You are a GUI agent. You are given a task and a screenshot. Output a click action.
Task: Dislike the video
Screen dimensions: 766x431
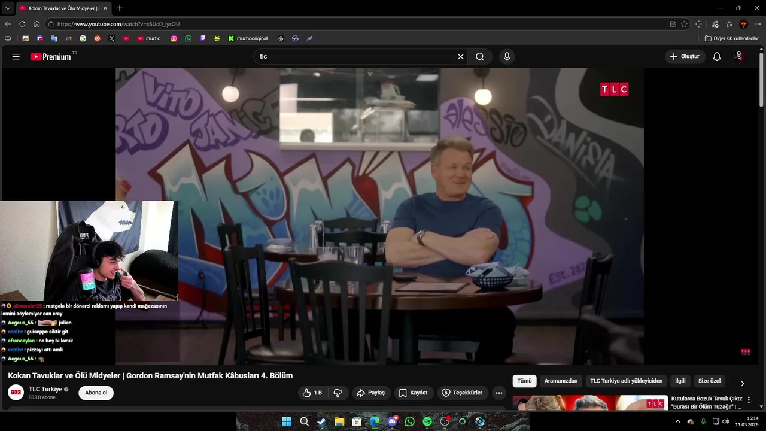pyautogui.click(x=338, y=393)
